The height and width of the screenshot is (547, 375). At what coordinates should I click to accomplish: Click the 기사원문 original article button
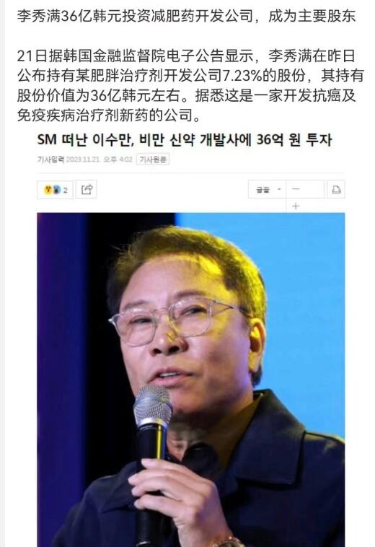point(153,159)
